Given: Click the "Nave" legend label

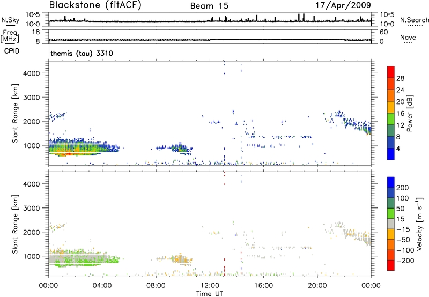Looking at the screenshot, I should [x=408, y=37].
